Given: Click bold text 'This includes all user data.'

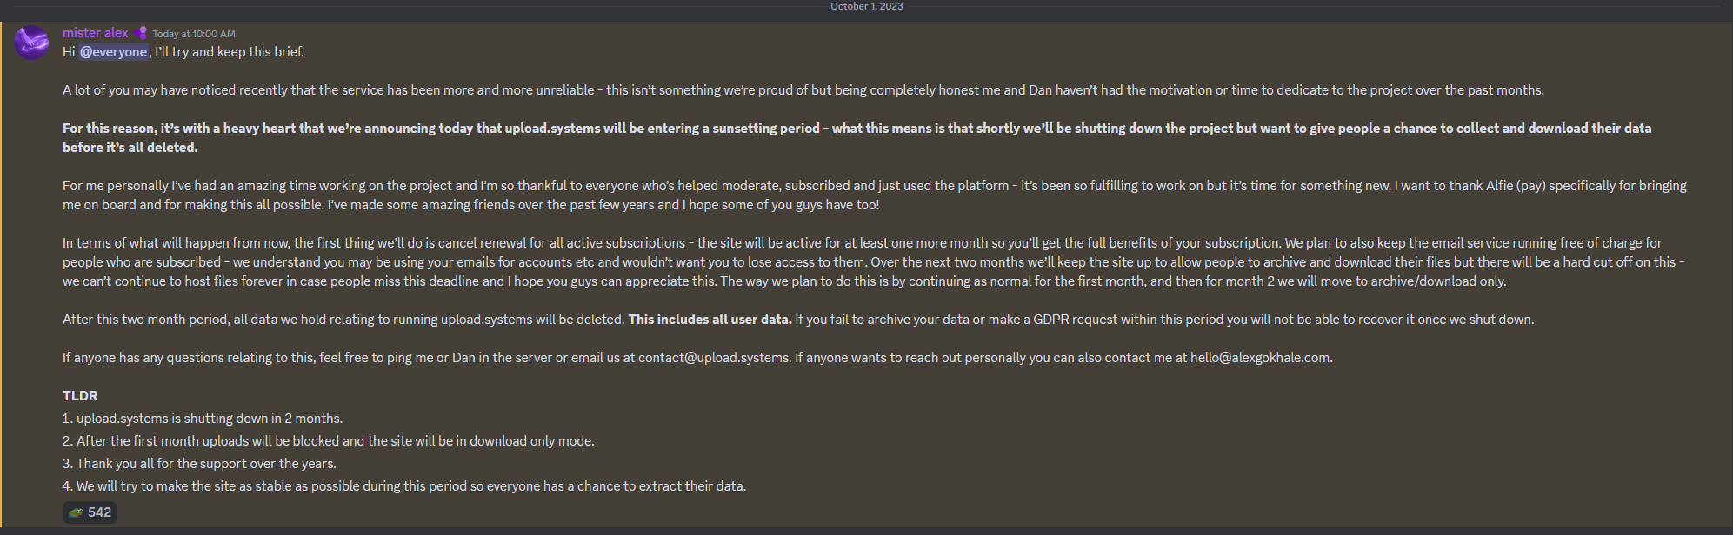Looking at the screenshot, I should coord(710,320).
